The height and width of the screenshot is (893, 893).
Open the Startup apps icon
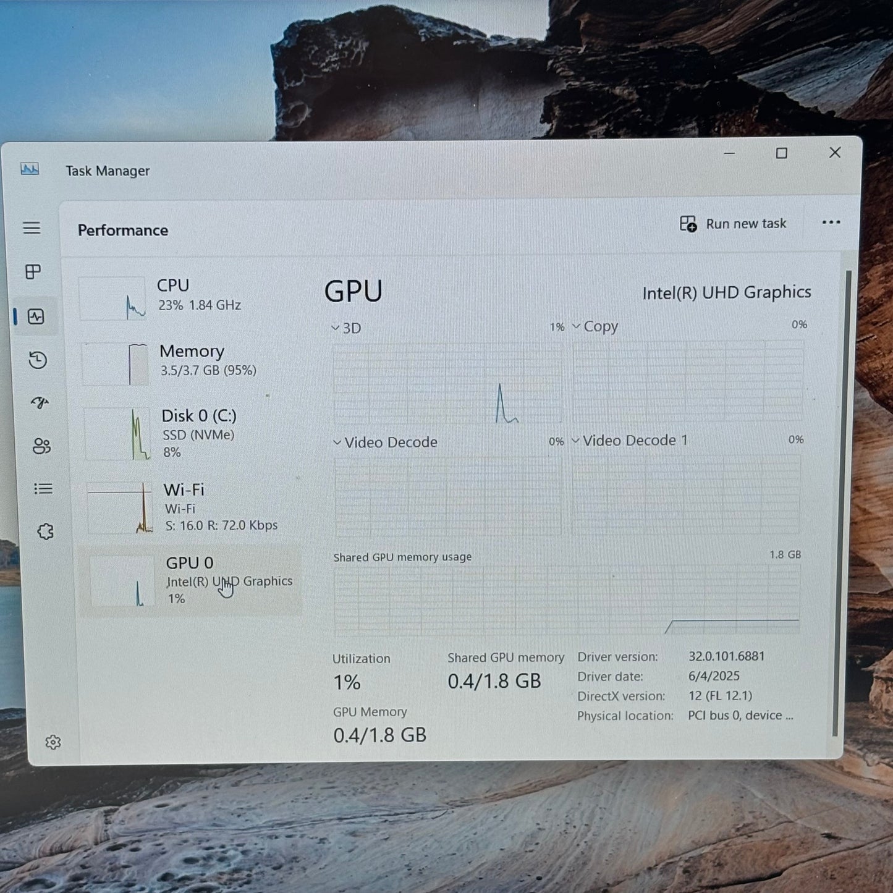40,403
